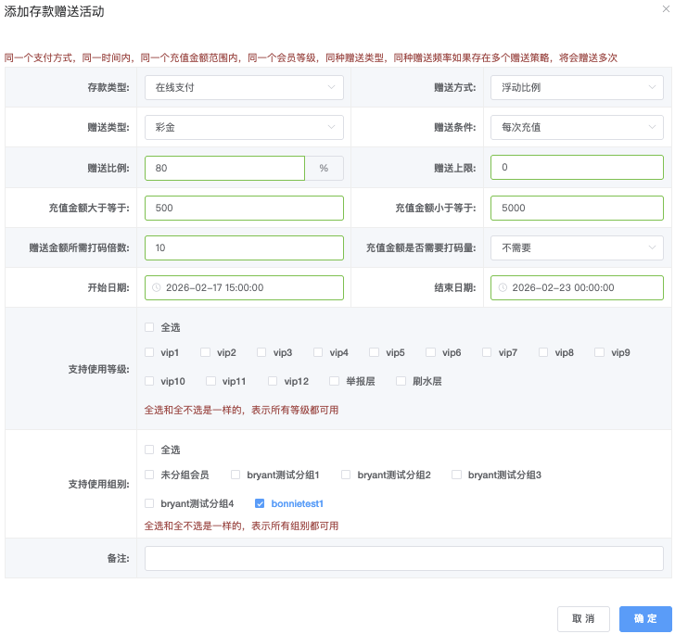The image size is (675, 634).
Task: Open the 存款类型 dropdown
Action: [244, 88]
